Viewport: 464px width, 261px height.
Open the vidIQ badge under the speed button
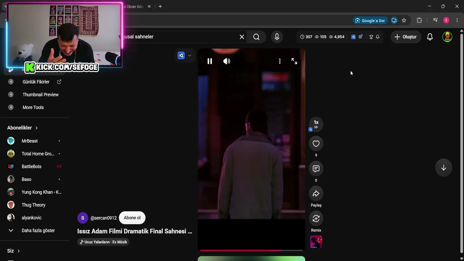coord(310,129)
